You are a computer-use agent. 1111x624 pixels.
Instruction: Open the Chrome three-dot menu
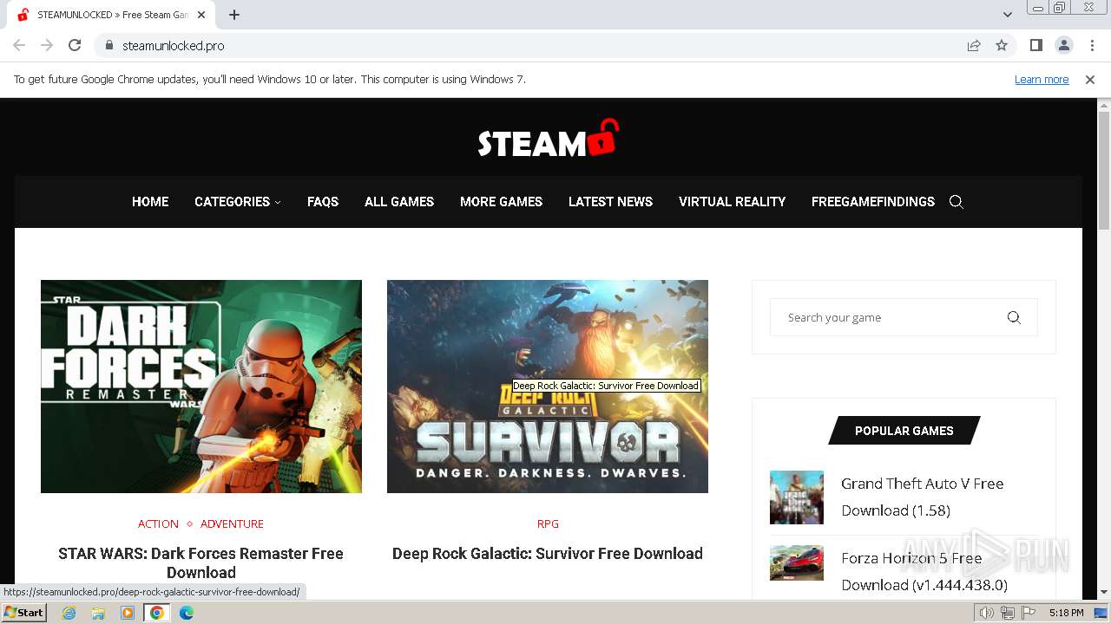tap(1092, 45)
